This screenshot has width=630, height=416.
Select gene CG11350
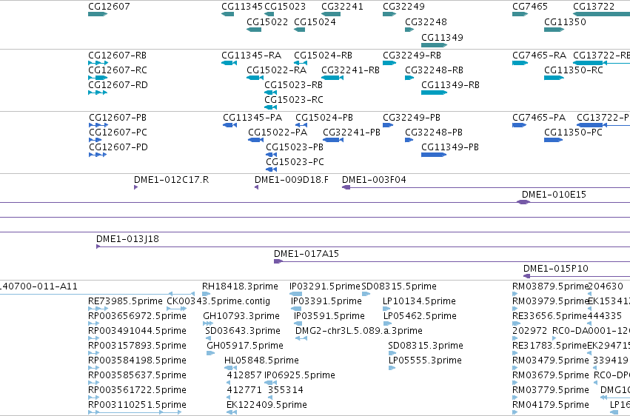point(554,30)
